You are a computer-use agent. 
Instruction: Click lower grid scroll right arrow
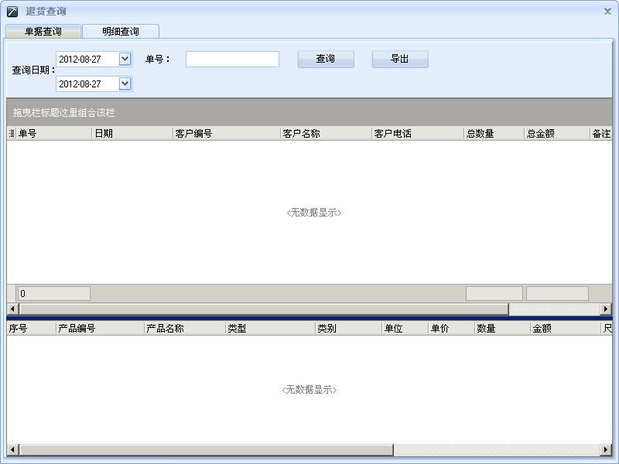pyautogui.click(x=606, y=450)
